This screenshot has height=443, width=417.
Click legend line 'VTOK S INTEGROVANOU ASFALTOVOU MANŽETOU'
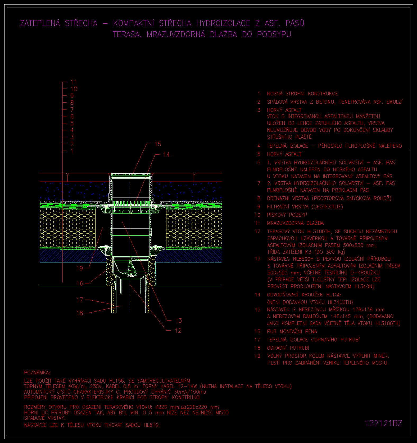[x=324, y=116]
